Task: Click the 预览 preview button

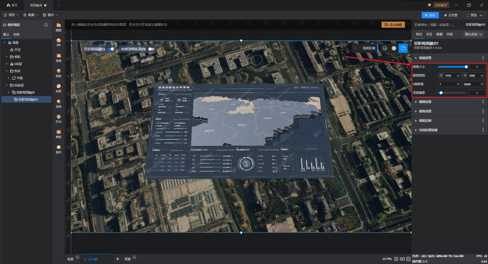Action: (x=474, y=15)
